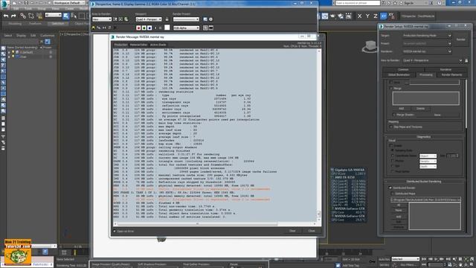This screenshot has width=476, height=268.
Task: Enable the Merge checkbox in Render Setup
Action: (391, 88)
